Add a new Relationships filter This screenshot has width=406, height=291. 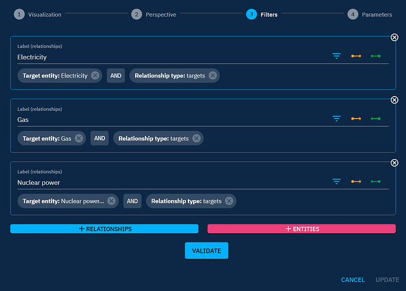coord(104,229)
